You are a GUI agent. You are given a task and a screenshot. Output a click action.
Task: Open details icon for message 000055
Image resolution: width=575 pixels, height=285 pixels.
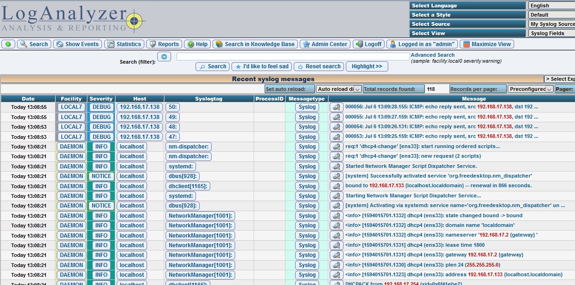(x=337, y=117)
